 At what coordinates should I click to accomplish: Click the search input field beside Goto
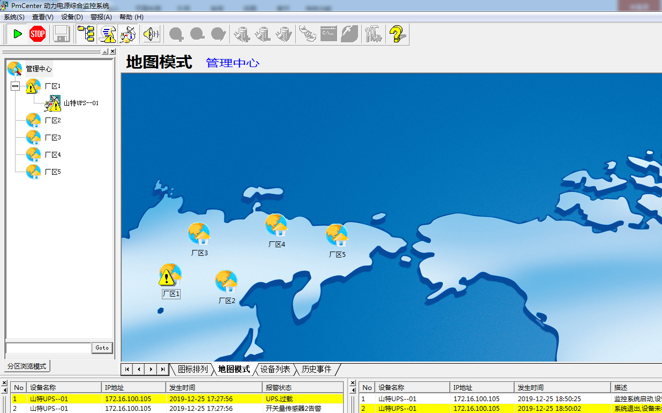pos(48,348)
